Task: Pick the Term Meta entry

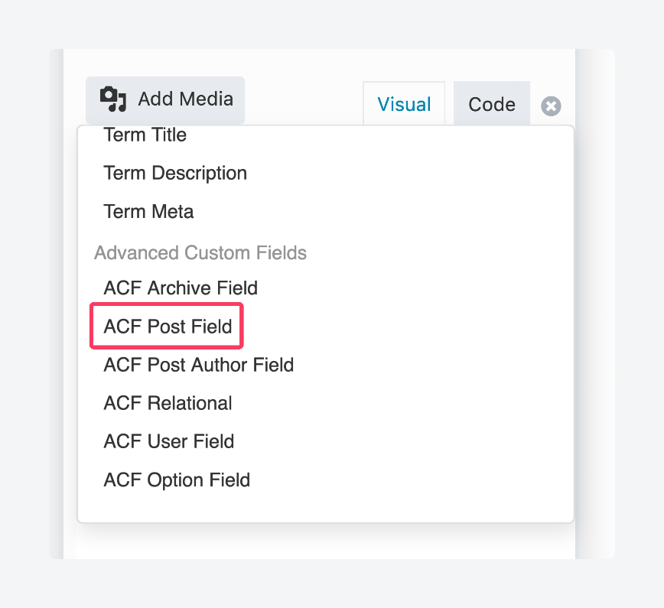Action: click(148, 211)
